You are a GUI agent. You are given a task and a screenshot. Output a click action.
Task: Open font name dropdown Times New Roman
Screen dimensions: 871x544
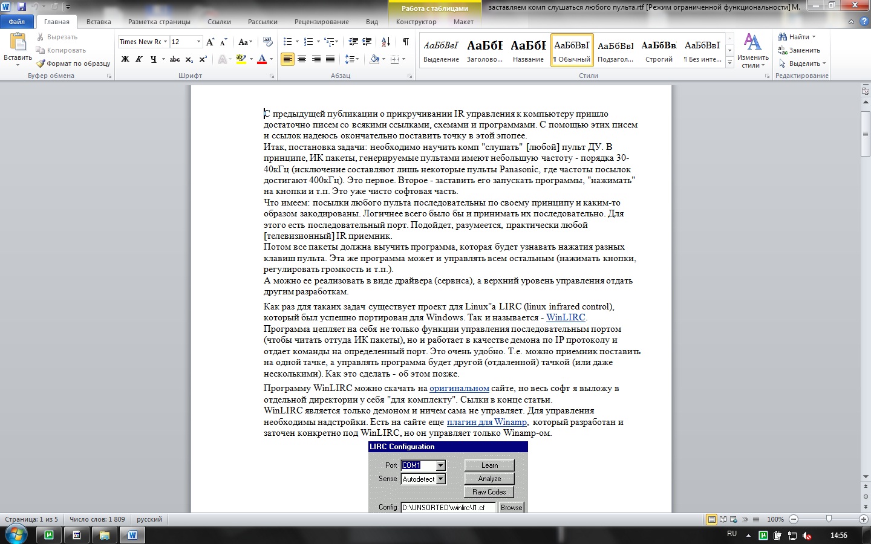(166, 42)
